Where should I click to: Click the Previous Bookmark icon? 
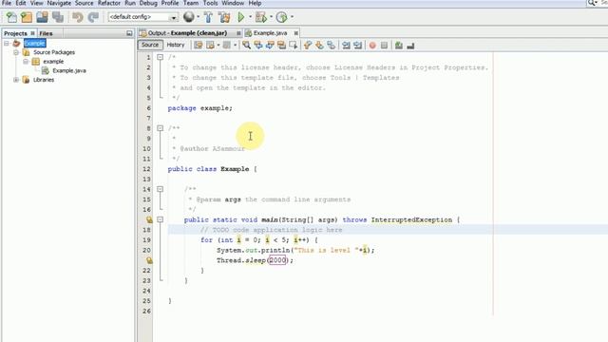[x=308, y=46]
